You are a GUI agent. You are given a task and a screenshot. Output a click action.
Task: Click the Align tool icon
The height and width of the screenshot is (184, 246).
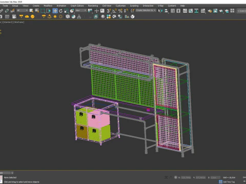click(x=166, y=11)
